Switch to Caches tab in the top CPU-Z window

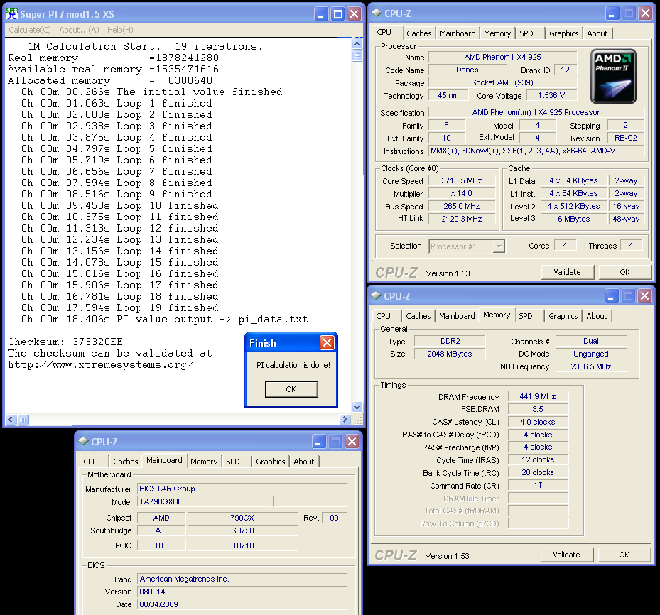pos(419,33)
